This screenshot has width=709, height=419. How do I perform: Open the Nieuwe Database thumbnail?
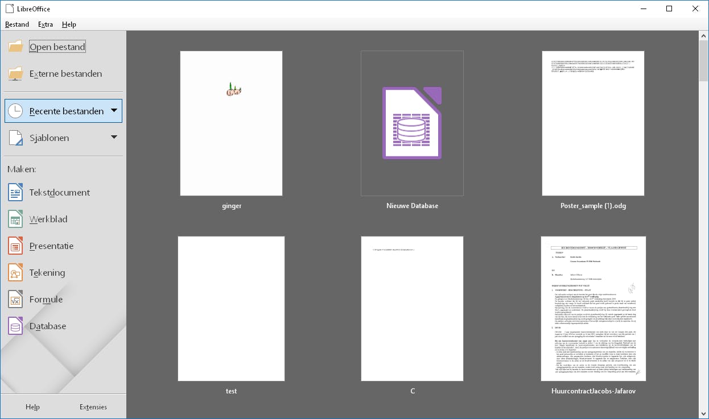(412, 123)
